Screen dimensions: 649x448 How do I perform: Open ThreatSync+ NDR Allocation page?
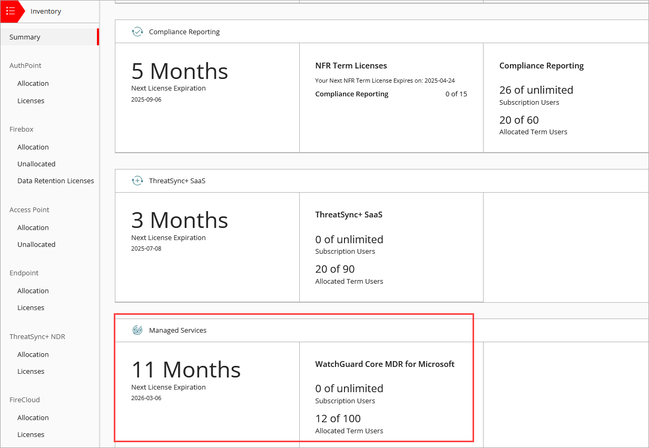[x=33, y=354]
